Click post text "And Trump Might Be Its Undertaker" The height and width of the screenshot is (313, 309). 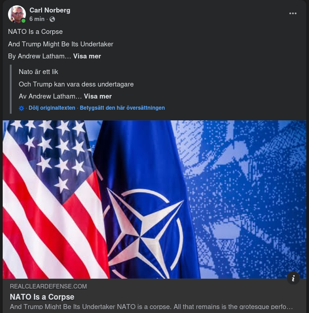(61, 44)
